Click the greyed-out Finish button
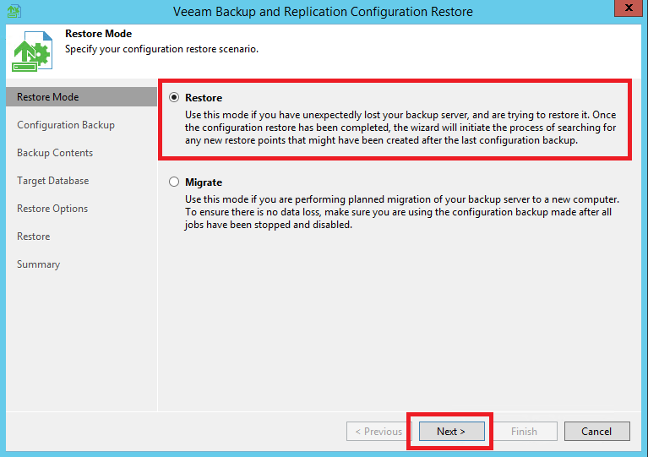The image size is (648, 457). pos(524,432)
